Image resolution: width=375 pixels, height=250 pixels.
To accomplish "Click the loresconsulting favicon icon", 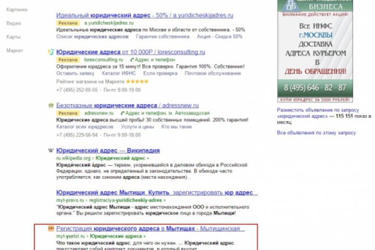I will (51, 52).
